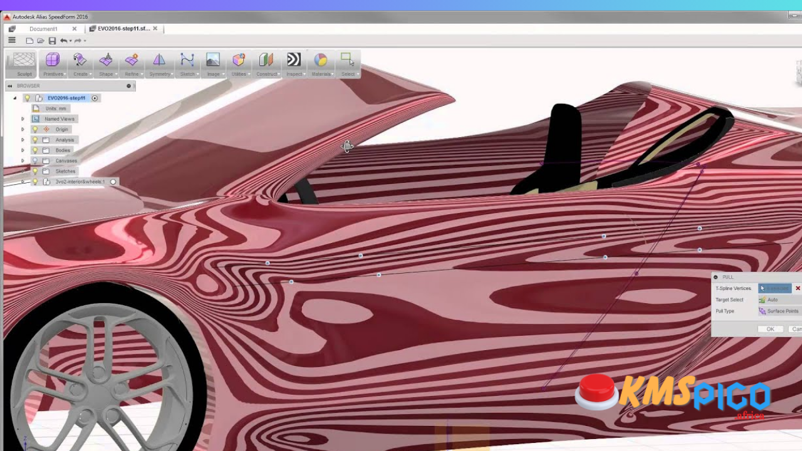The width and height of the screenshot is (802, 451).
Task: Switch to the Document1 tab
Action: point(43,29)
